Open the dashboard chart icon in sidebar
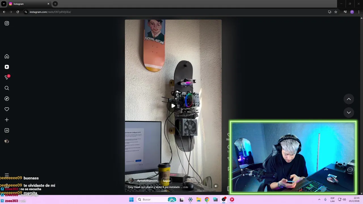The image size is (363, 204). click(x=7, y=130)
